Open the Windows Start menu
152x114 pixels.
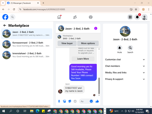3,111
